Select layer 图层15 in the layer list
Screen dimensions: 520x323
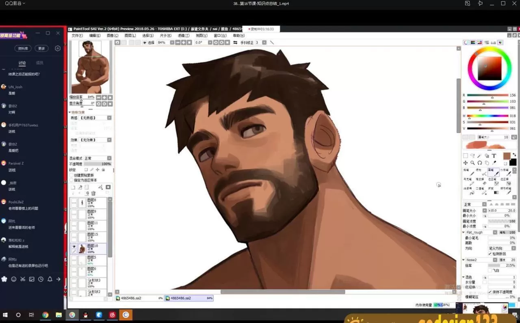93,237
